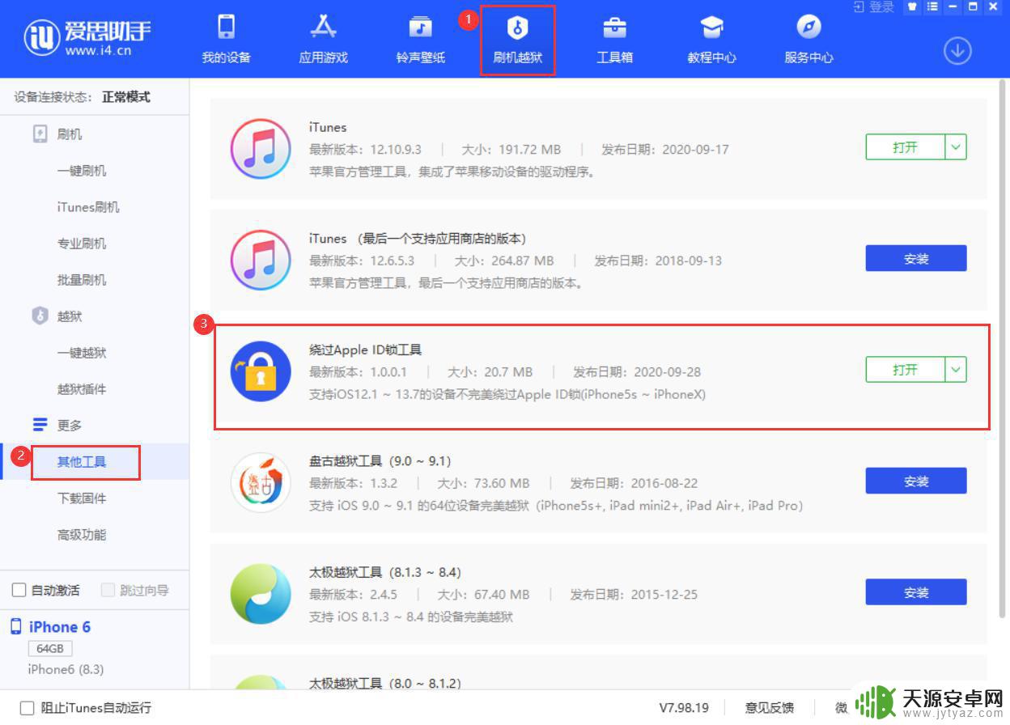Click the 刷机 sidebar group icon
The image size is (1010, 725).
pos(40,134)
